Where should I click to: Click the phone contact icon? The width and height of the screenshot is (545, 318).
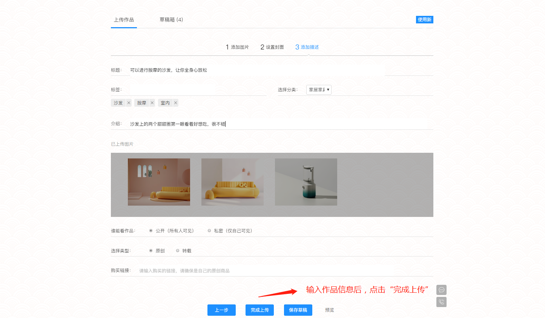point(441,302)
